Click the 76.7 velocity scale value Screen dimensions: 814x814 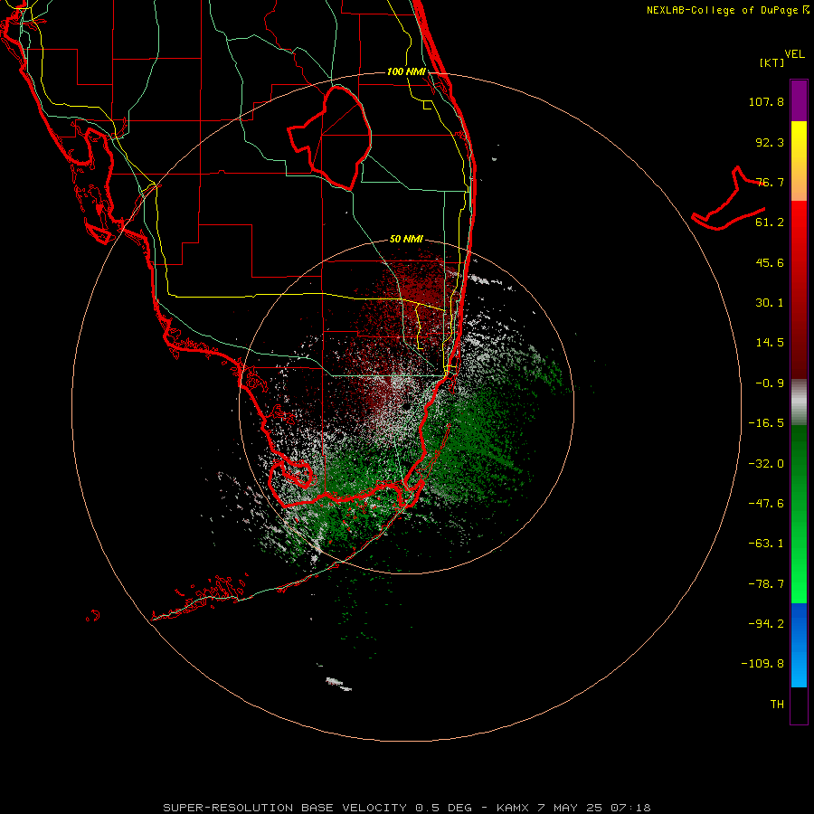(770, 182)
